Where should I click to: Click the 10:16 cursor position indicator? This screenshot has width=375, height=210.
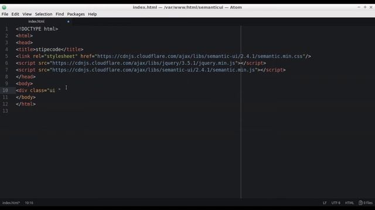coord(29,203)
